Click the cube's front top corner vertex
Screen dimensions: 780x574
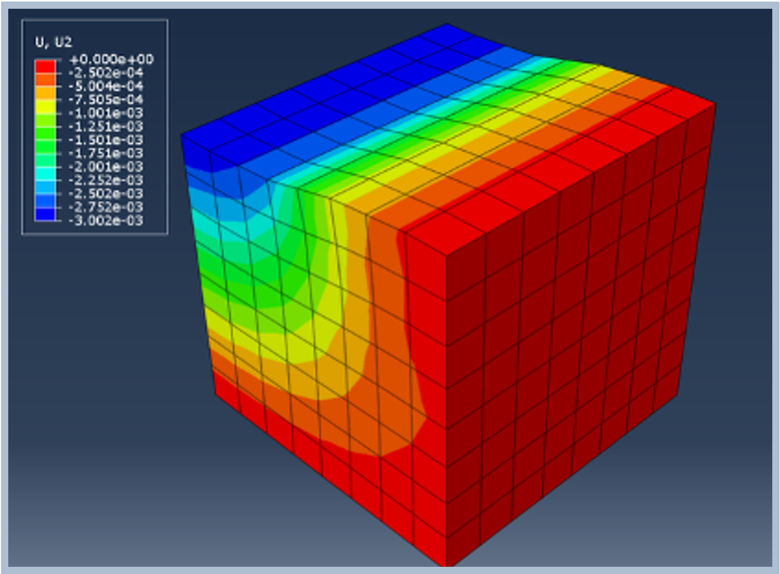tap(447, 255)
